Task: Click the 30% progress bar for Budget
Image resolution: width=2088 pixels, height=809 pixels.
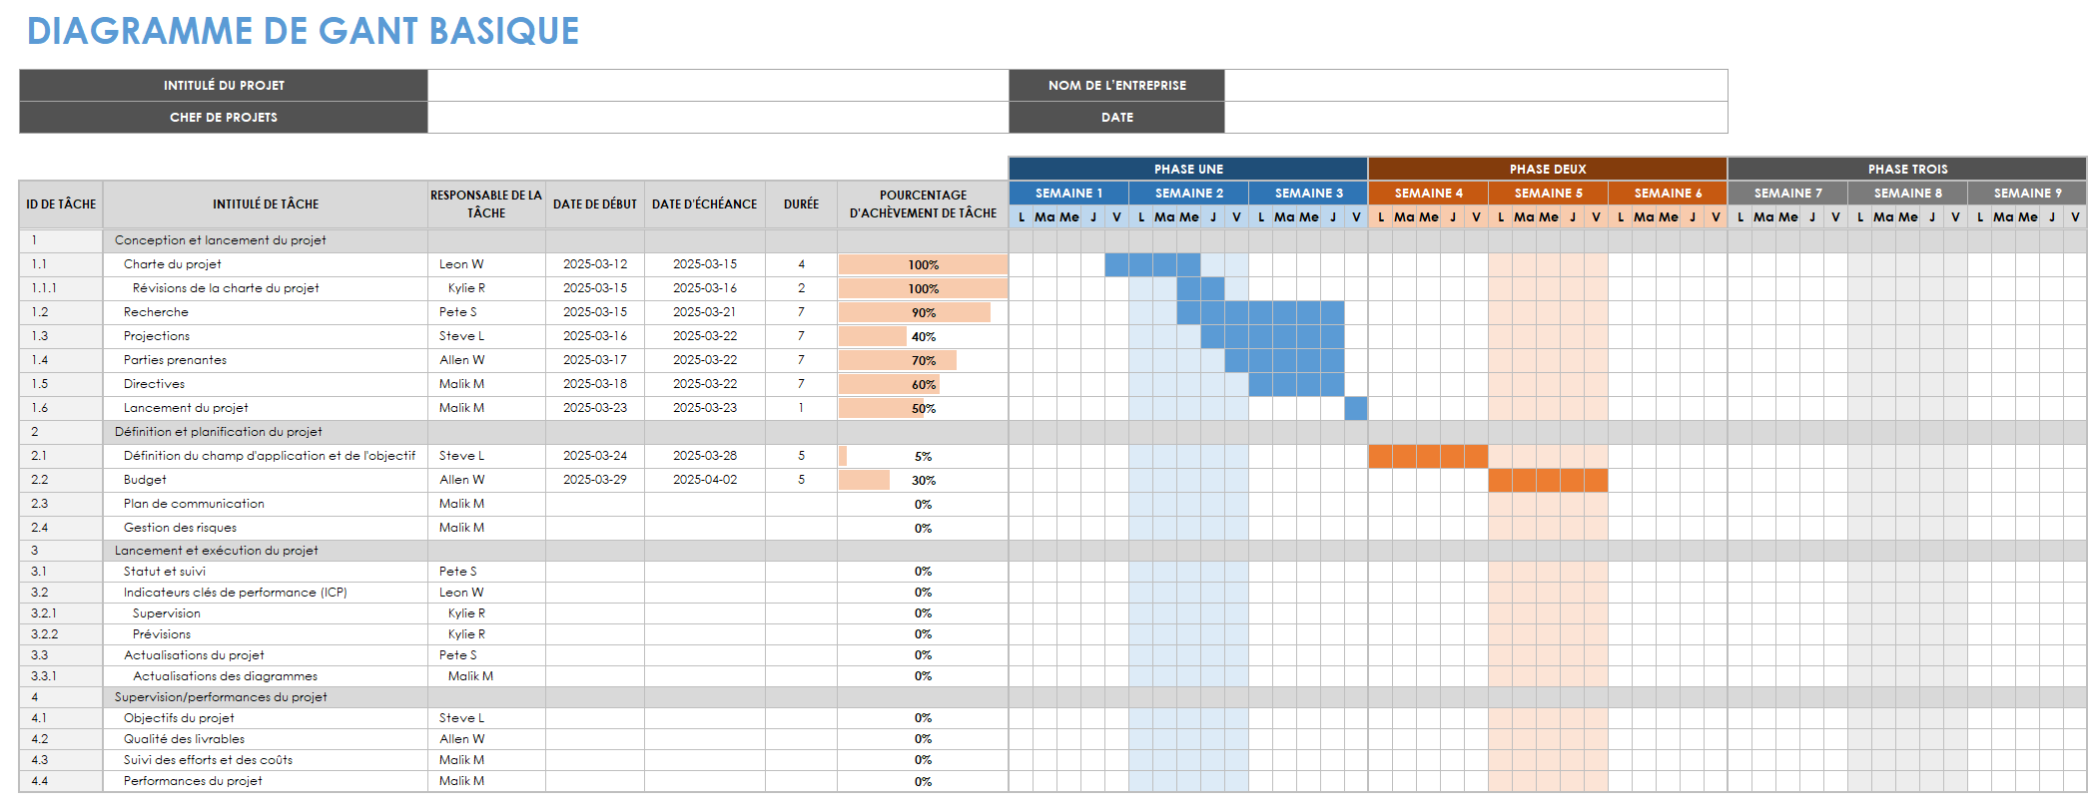Action: click(x=864, y=480)
